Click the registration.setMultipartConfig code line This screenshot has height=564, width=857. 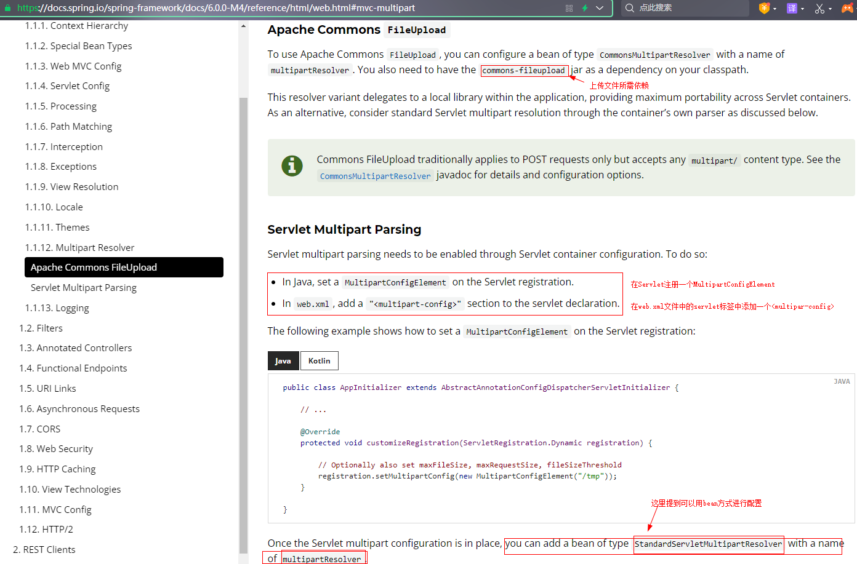467,476
